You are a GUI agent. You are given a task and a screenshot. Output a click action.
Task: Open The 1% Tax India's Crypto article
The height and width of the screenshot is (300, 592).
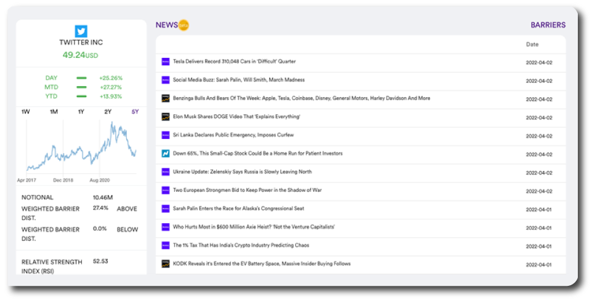[241, 245]
